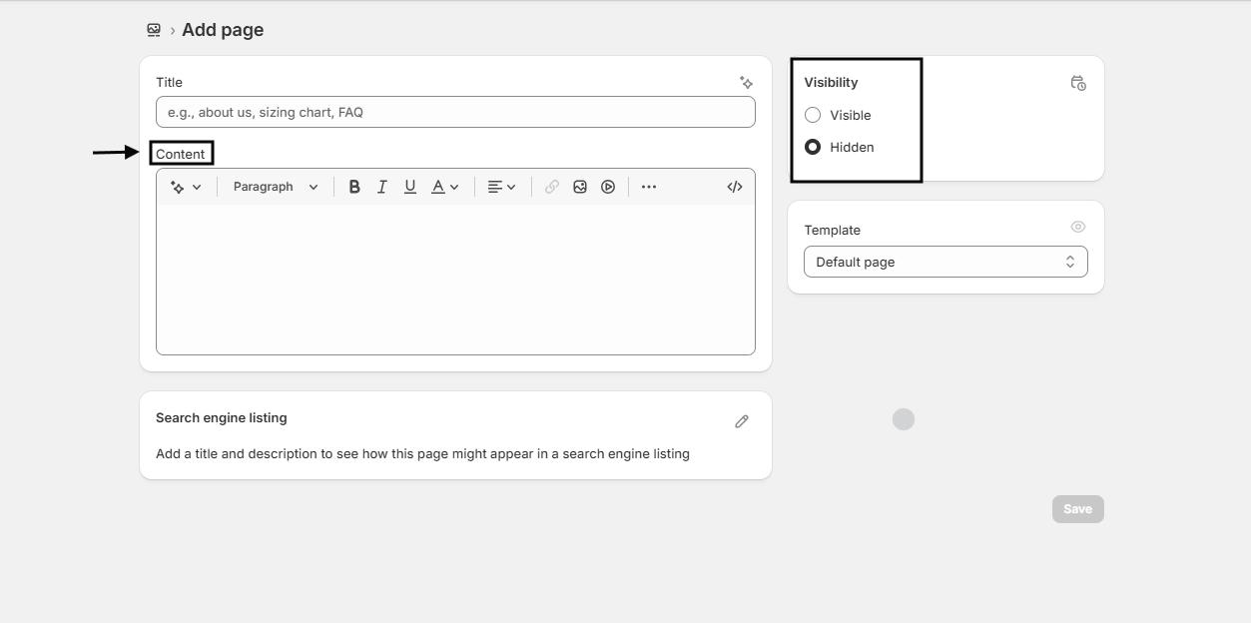
Task: Edit the search engine listing pencil
Action: pos(742,421)
